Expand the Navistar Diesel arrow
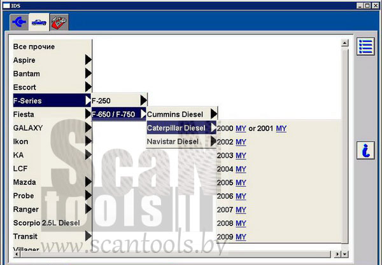 213,141
